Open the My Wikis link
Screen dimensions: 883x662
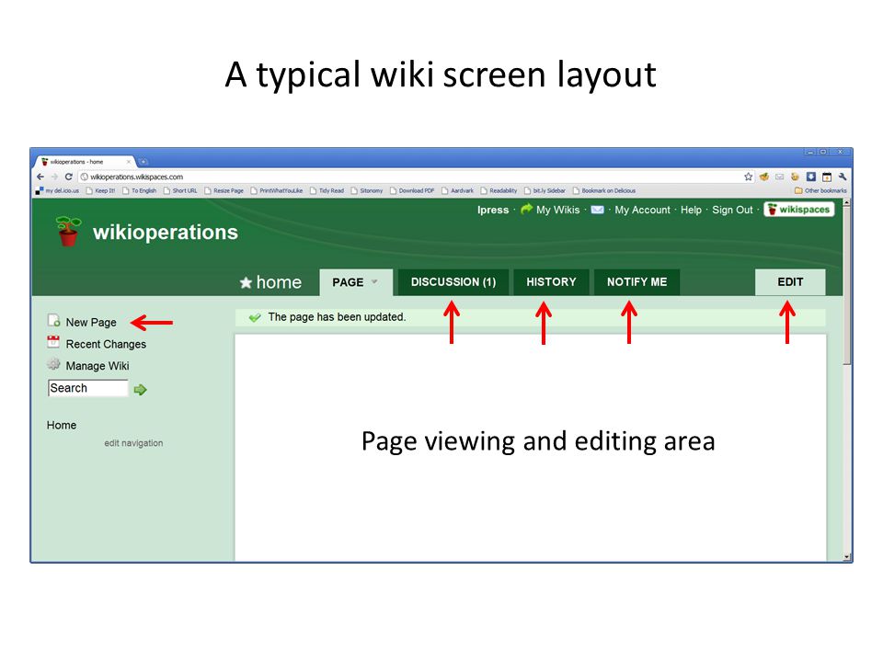coord(557,210)
